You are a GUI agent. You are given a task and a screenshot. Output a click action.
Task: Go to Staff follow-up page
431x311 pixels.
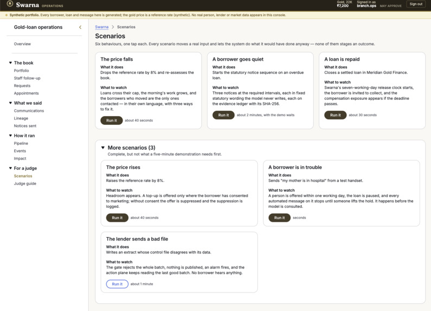[27, 78]
